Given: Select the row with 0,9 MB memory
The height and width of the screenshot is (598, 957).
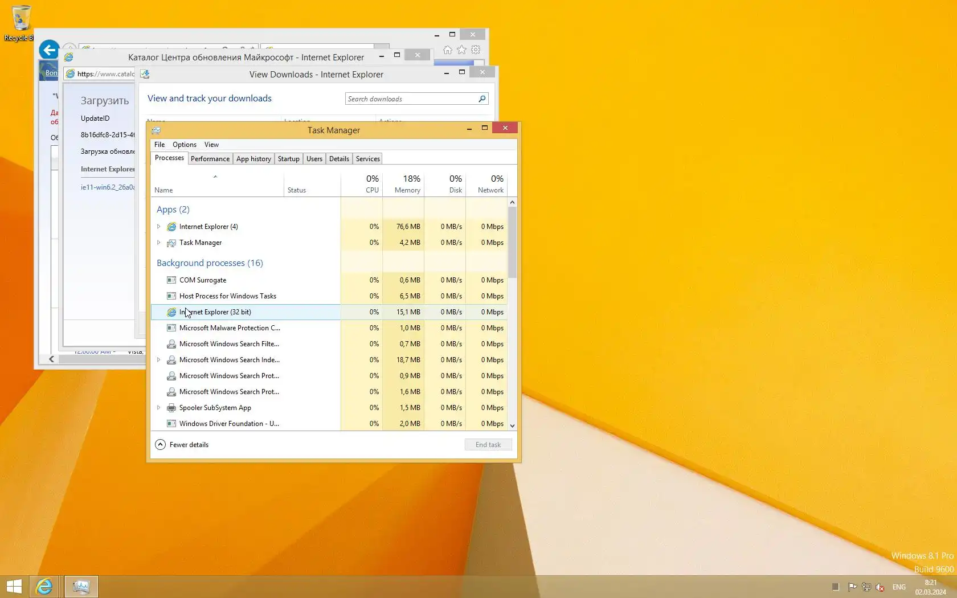Looking at the screenshot, I should [329, 376].
